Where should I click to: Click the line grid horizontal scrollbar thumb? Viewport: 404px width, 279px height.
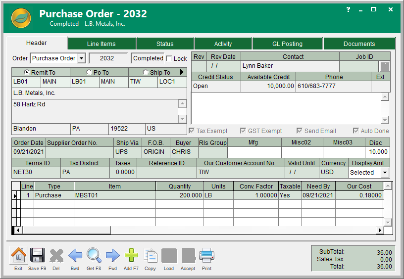tap(66, 230)
